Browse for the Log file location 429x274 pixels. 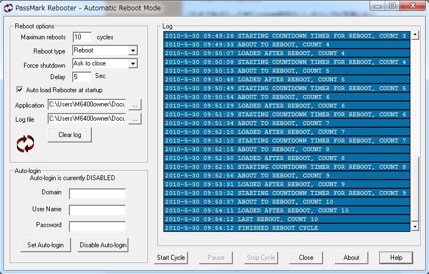click(135, 119)
